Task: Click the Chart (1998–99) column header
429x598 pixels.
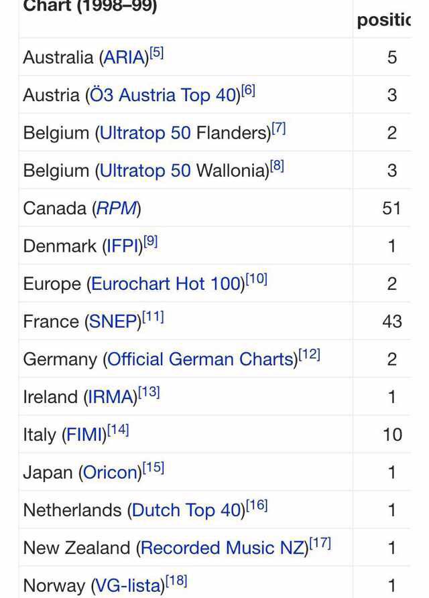Action: point(90,7)
